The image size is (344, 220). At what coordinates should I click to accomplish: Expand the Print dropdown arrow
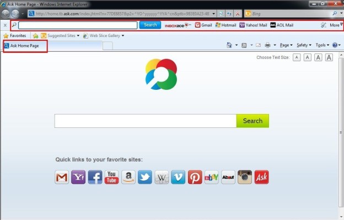[275, 45]
